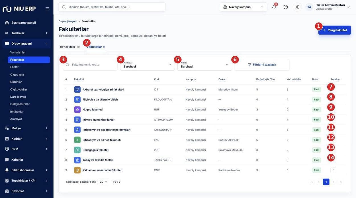The image size is (356, 198).
Task: Click the book icon of Pedagogika fakulteti
Action: (x=77, y=150)
